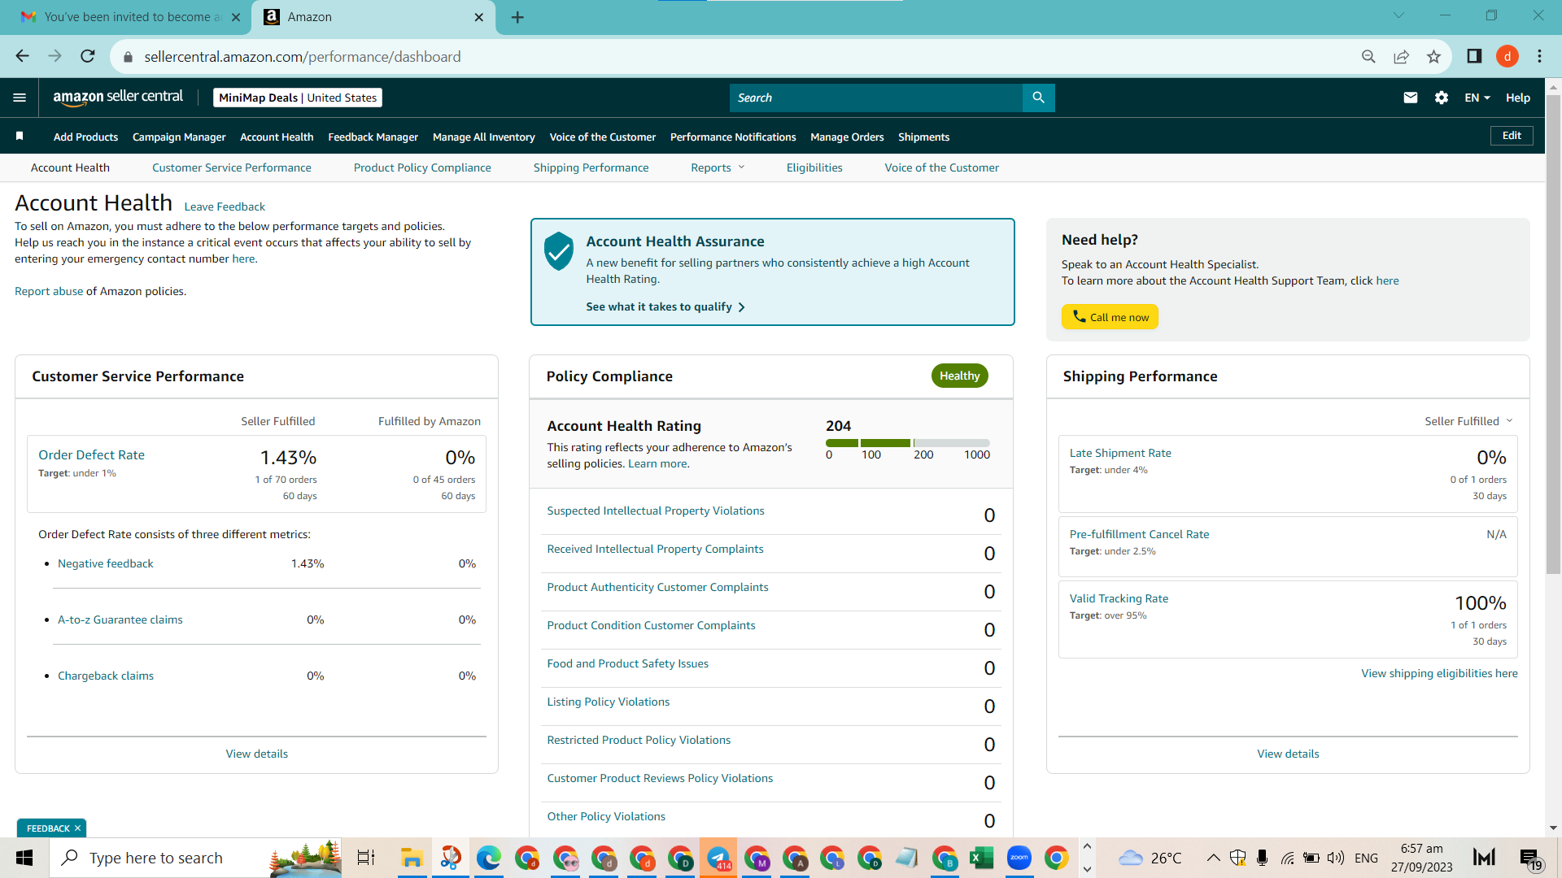
Task: Close the FEEDBACK widget
Action: click(x=77, y=828)
